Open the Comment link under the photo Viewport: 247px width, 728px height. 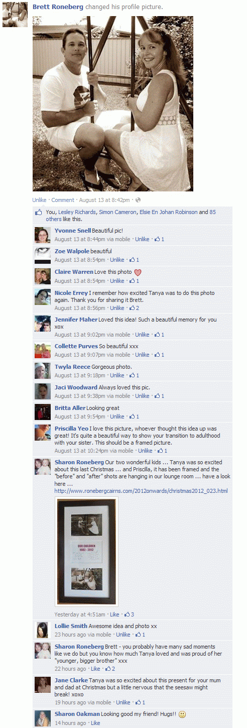pyautogui.click(x=63, y=200)
